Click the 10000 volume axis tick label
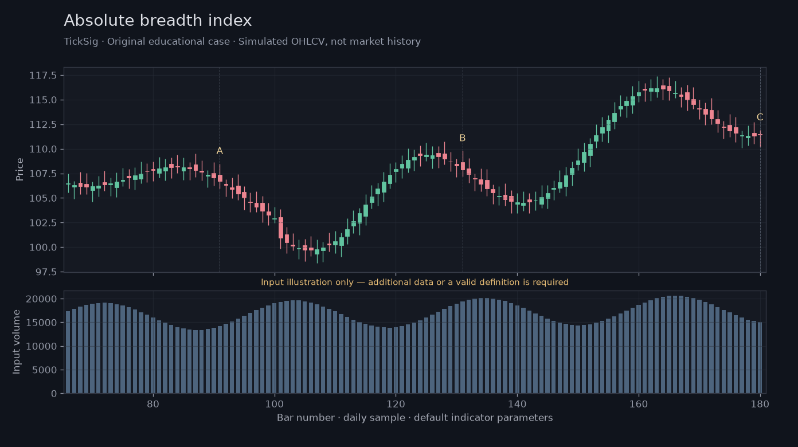The height and width of the screenshot is (447, 798). [x=42, y=347]
